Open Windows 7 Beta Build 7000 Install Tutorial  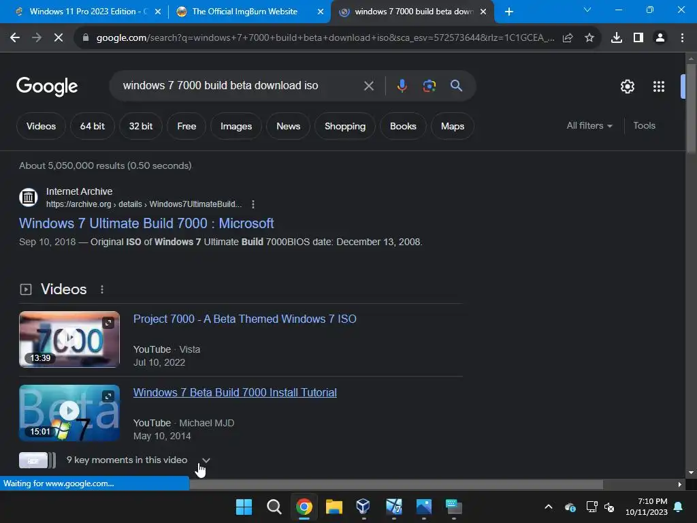(x=235, y=393)
